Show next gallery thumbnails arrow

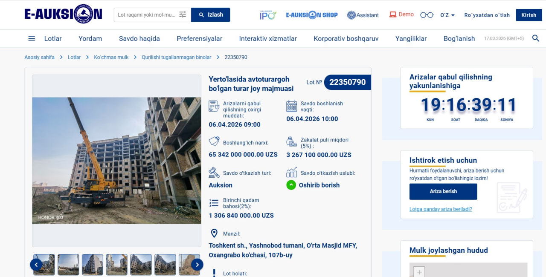tap(197, 265)
